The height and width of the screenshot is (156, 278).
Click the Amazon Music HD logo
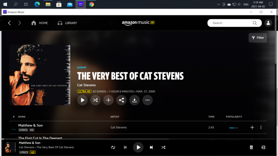pyautogui.click(x=138, y=23)
